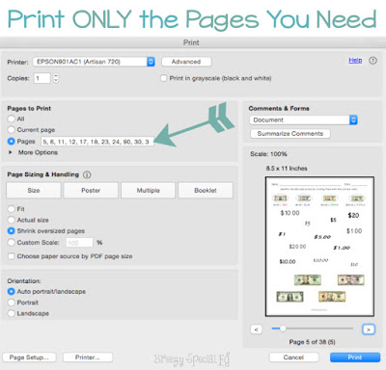Click the page preview slider handle
This screenshot has height=370, width=386.
[x=283, y=329]
